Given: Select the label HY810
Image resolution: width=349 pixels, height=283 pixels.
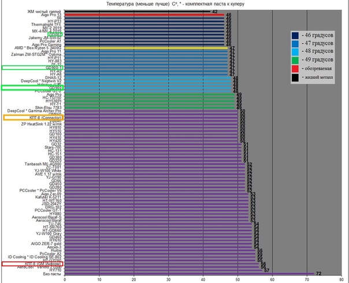Looking at the screenshot, I should click(x=55, y=127).
